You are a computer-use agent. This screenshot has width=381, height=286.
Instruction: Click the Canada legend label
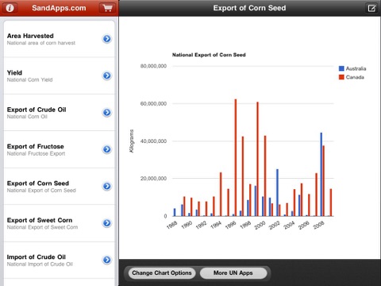[x=355, y=77]
